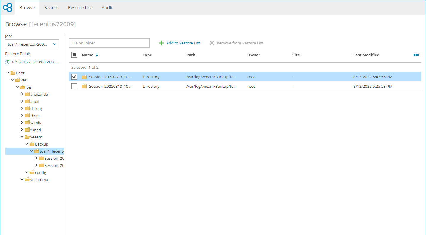Image resolution: width=426 pixels, height=235 pixels.
Task: Open the column options icon above Last Modified
Action: (x=416, y=55)
